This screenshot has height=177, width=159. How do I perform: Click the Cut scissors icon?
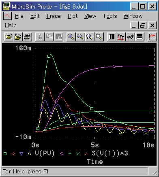(x=40, y=37)
